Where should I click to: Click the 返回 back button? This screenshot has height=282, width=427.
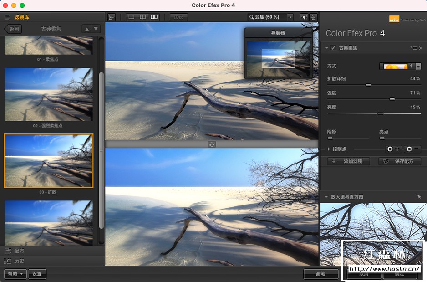[x=13, y=29]
